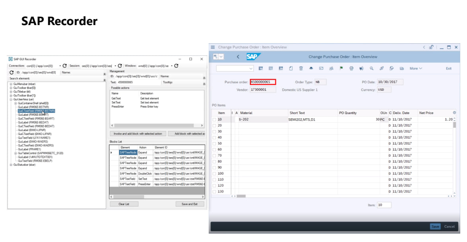Refresh the Session list in SAP GUI Recorder

[120, 66]
